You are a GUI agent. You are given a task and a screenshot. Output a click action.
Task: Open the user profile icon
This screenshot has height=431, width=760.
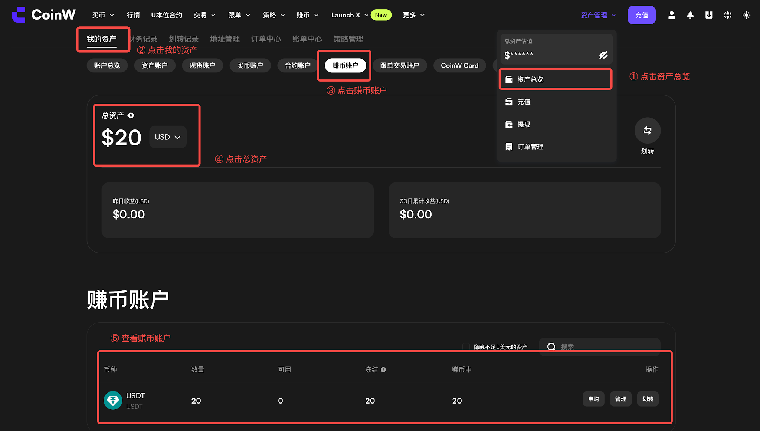pos(671,15)
